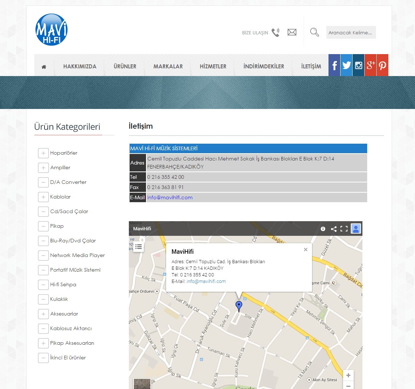
Task: Click the Cemil Topuzlu Caddesi address cell
Action: tap(257, 163)
